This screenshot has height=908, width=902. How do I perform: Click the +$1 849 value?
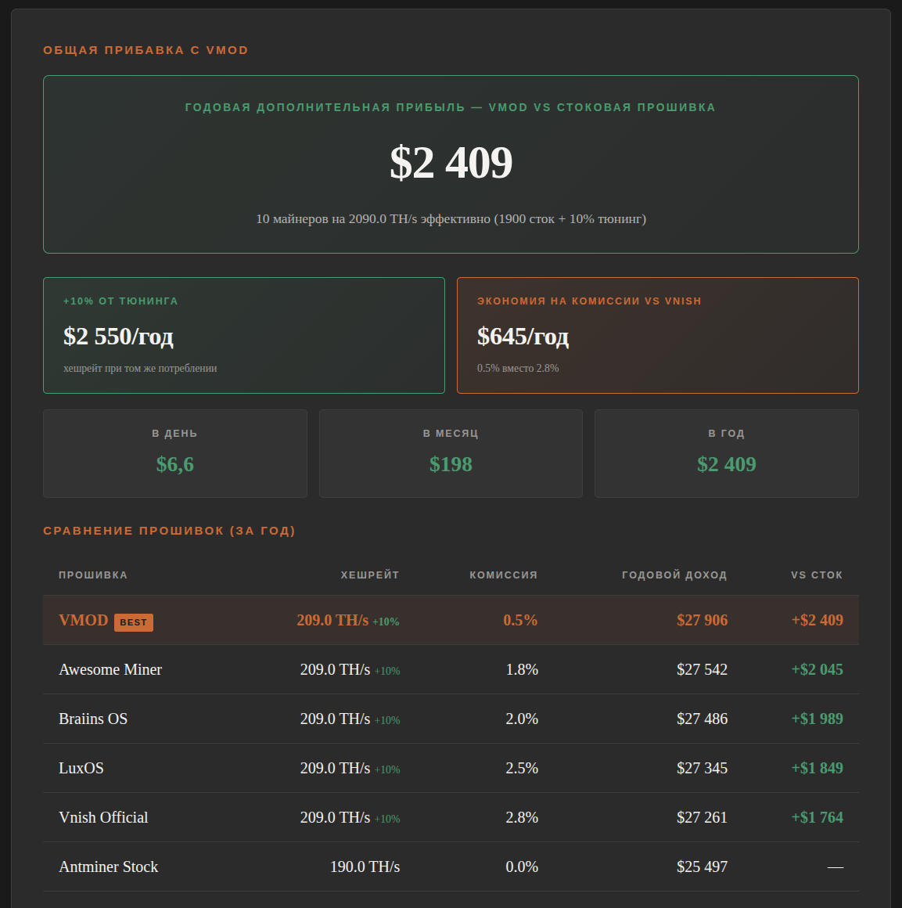click(x=817, y=768)
